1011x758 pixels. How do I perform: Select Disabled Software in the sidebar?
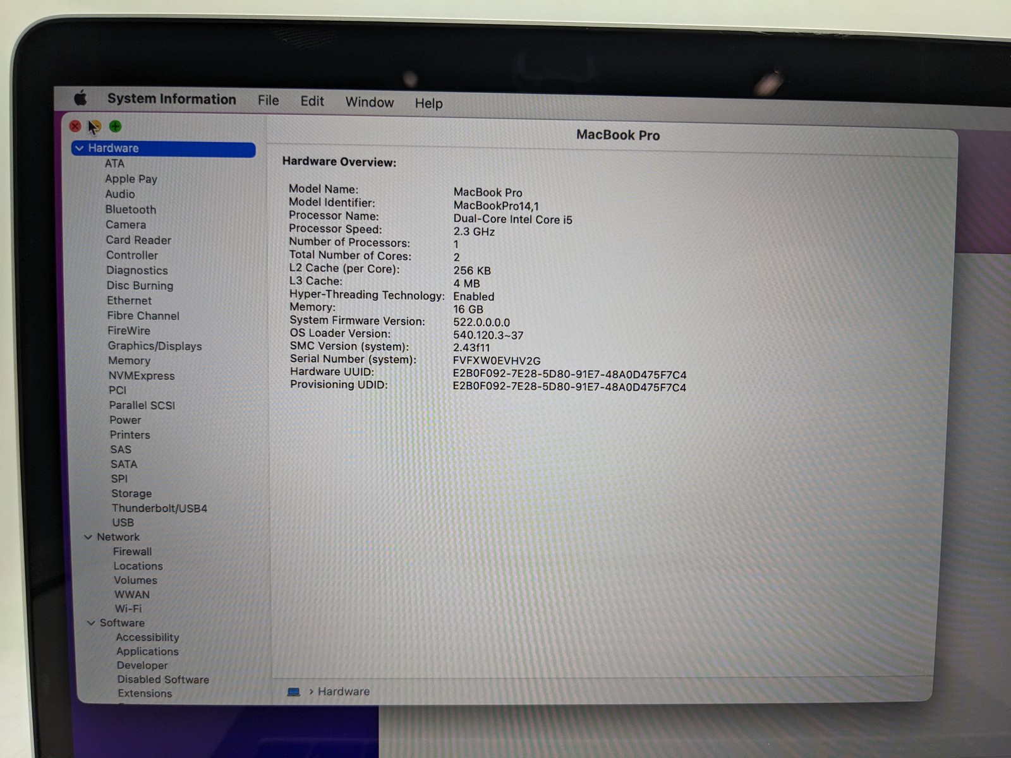[163, 680]
